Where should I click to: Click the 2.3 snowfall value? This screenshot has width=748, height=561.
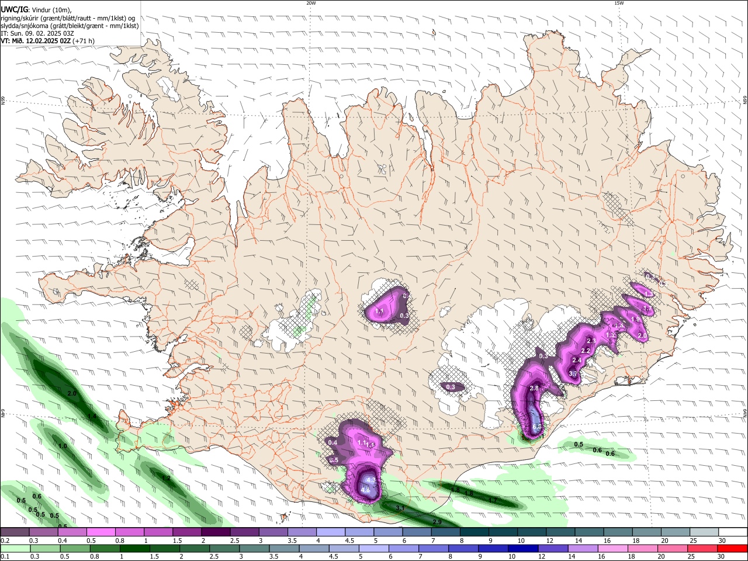591,341
